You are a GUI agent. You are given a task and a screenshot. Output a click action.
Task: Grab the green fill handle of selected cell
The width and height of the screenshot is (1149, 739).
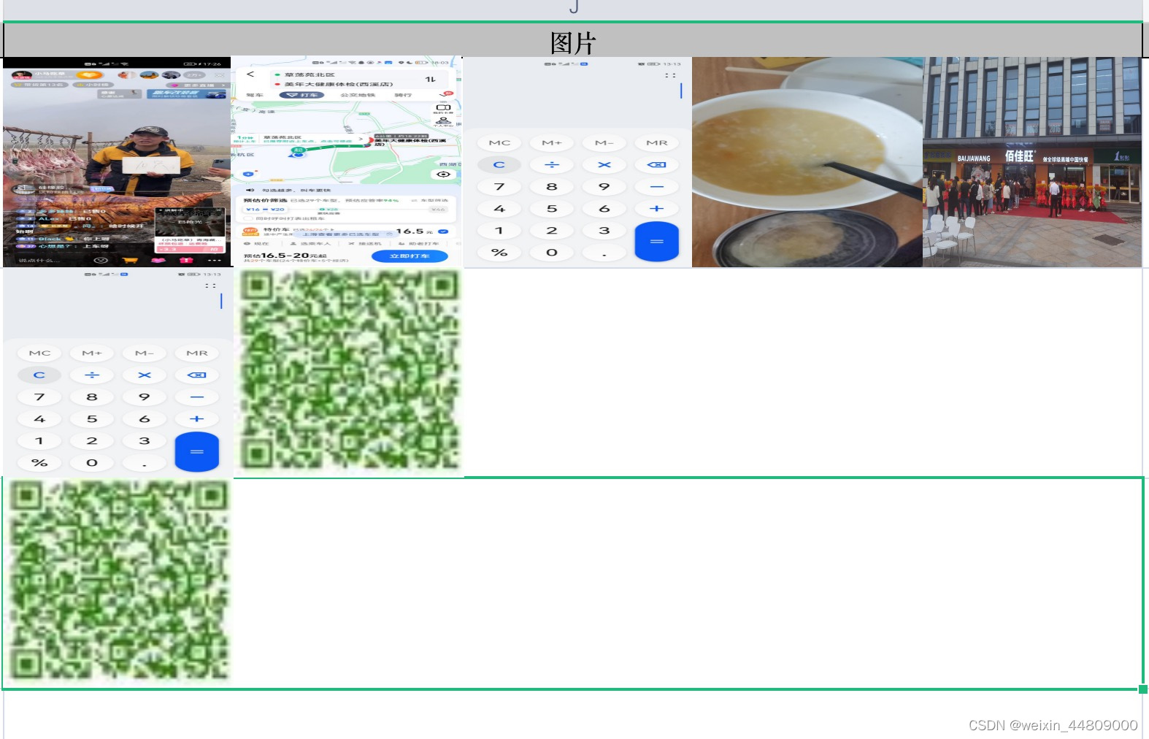click(1143, 689)
